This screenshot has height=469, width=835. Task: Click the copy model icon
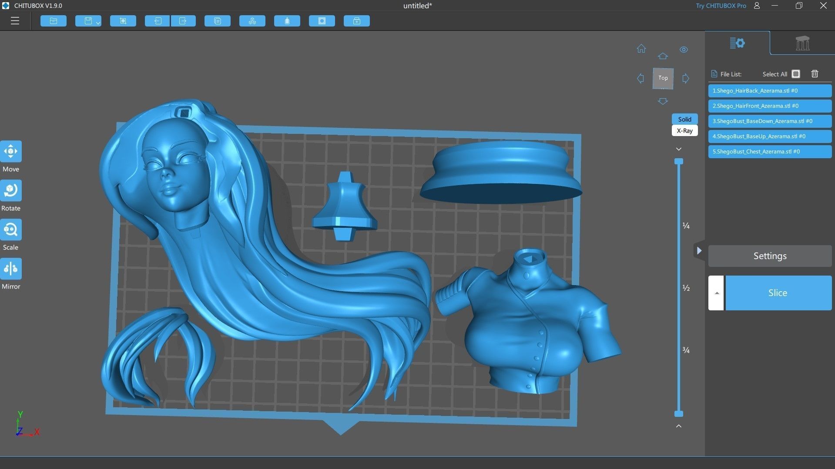pos(218,21)
